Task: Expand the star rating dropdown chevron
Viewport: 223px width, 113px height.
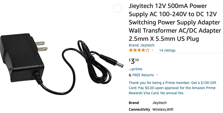Action: tap(153, 50)
